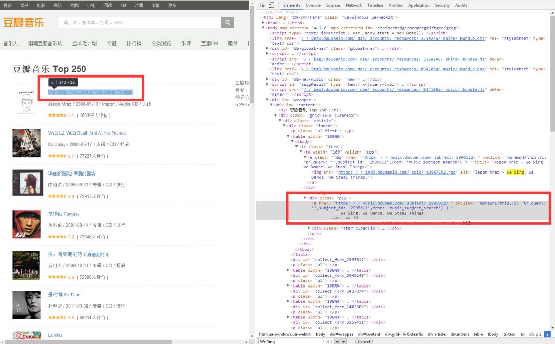The height and width of the screenshot is (344, 555).
Task: Open the 是时候 It's Time album link
Action: 64,295
